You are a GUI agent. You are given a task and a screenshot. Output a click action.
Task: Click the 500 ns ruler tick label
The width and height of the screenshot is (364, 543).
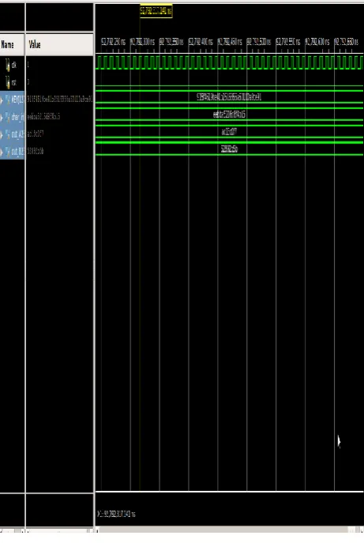pyautogui.click(x=259, y=42)
